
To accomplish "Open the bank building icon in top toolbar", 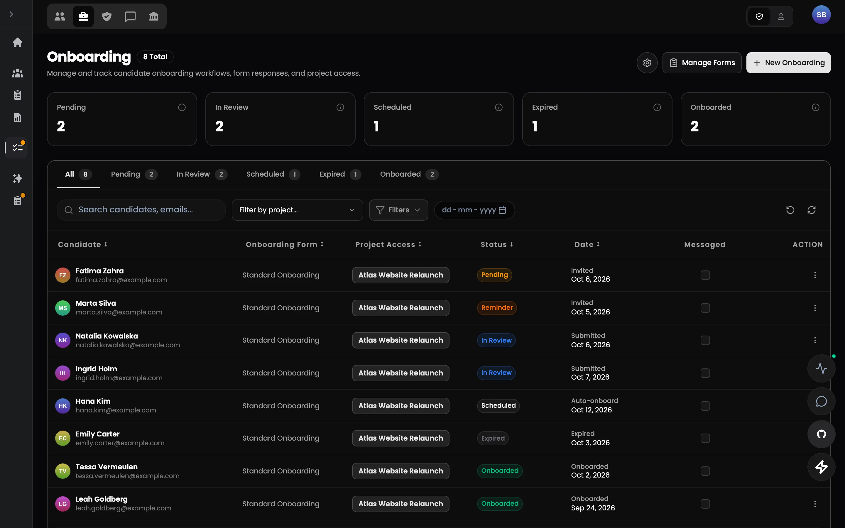I will point(154,16).
